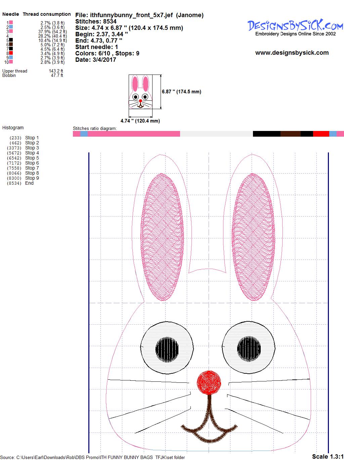Click the DesignsBySick.com logo
The height and width of the screenshot is (460, 344).
295,25
